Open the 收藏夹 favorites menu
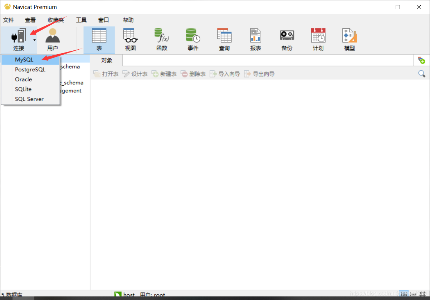 [56, 20]
